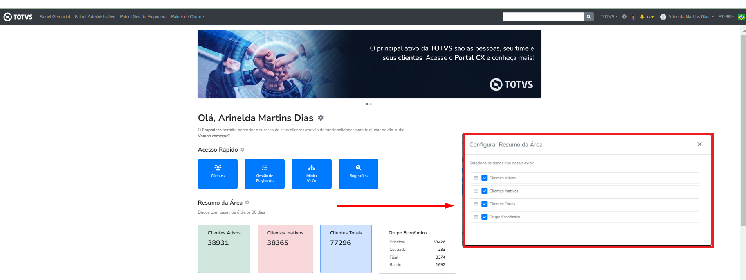Open settings gear beside greeting heading

click(321, 118)
